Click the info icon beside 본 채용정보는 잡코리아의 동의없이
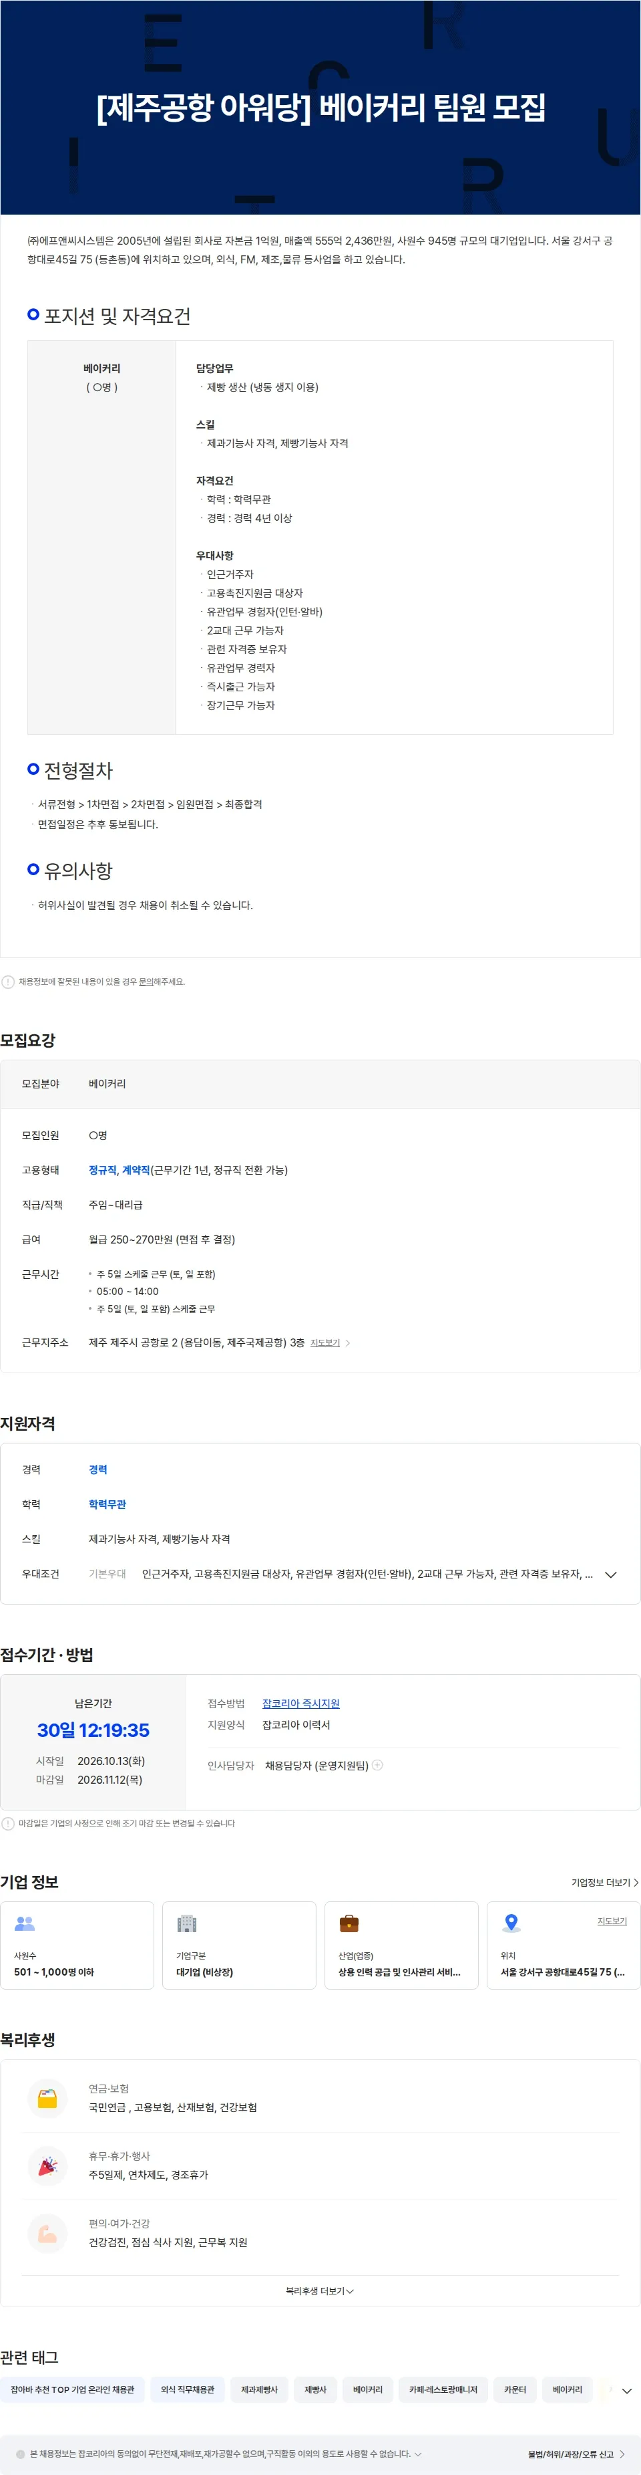The height and width of the screenshot is (2475, 641). [x=20, y=2454]
